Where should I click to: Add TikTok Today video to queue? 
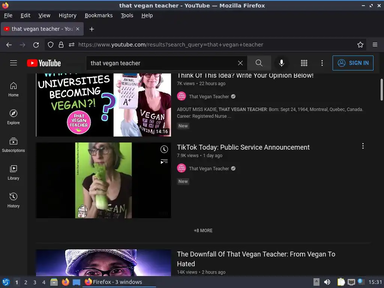(x=164, y=161)
